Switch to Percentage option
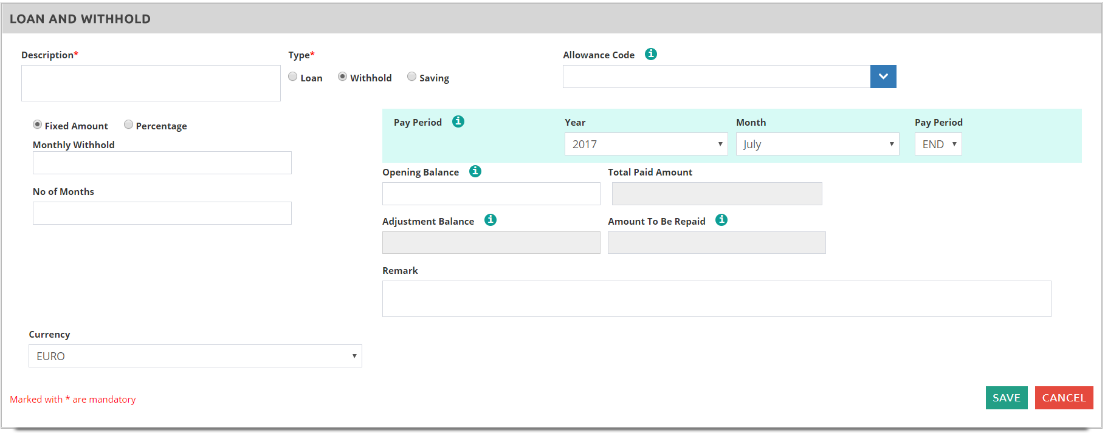This screenshot has width=1105, height=433. [129, 124]
